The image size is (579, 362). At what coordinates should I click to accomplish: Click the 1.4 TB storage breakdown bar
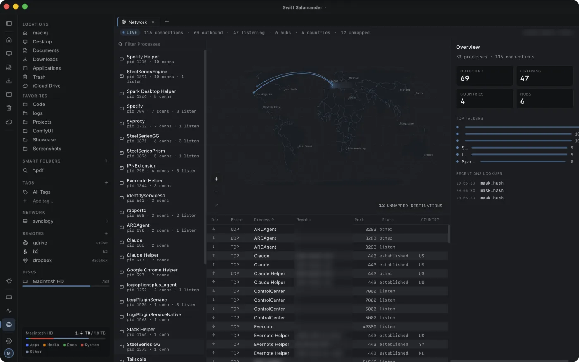click(65, 338)
